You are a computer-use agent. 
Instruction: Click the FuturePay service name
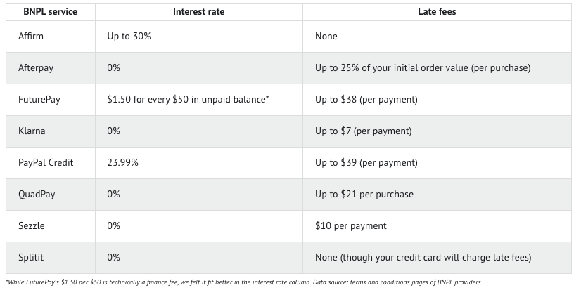click(x=39, y=100)
